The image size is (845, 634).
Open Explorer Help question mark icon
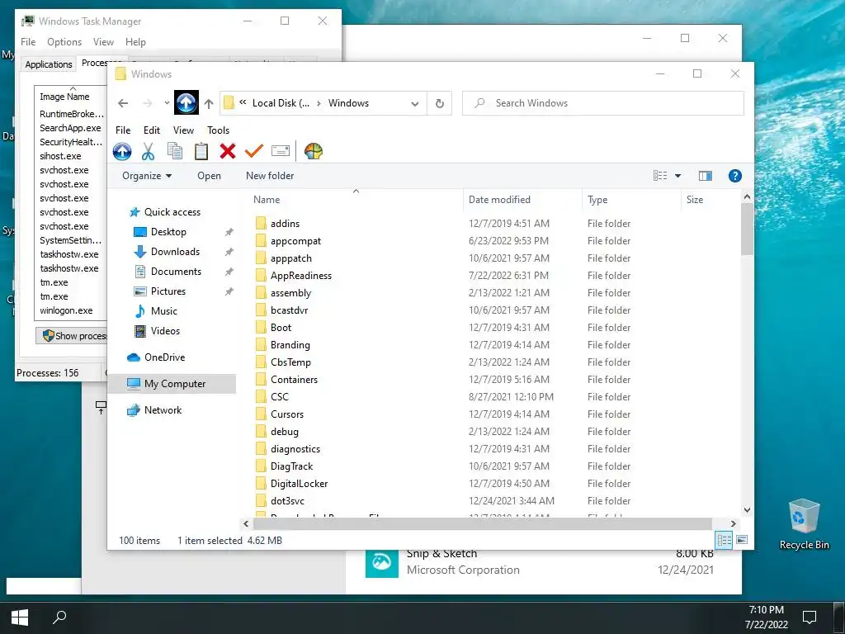[734, 176]
